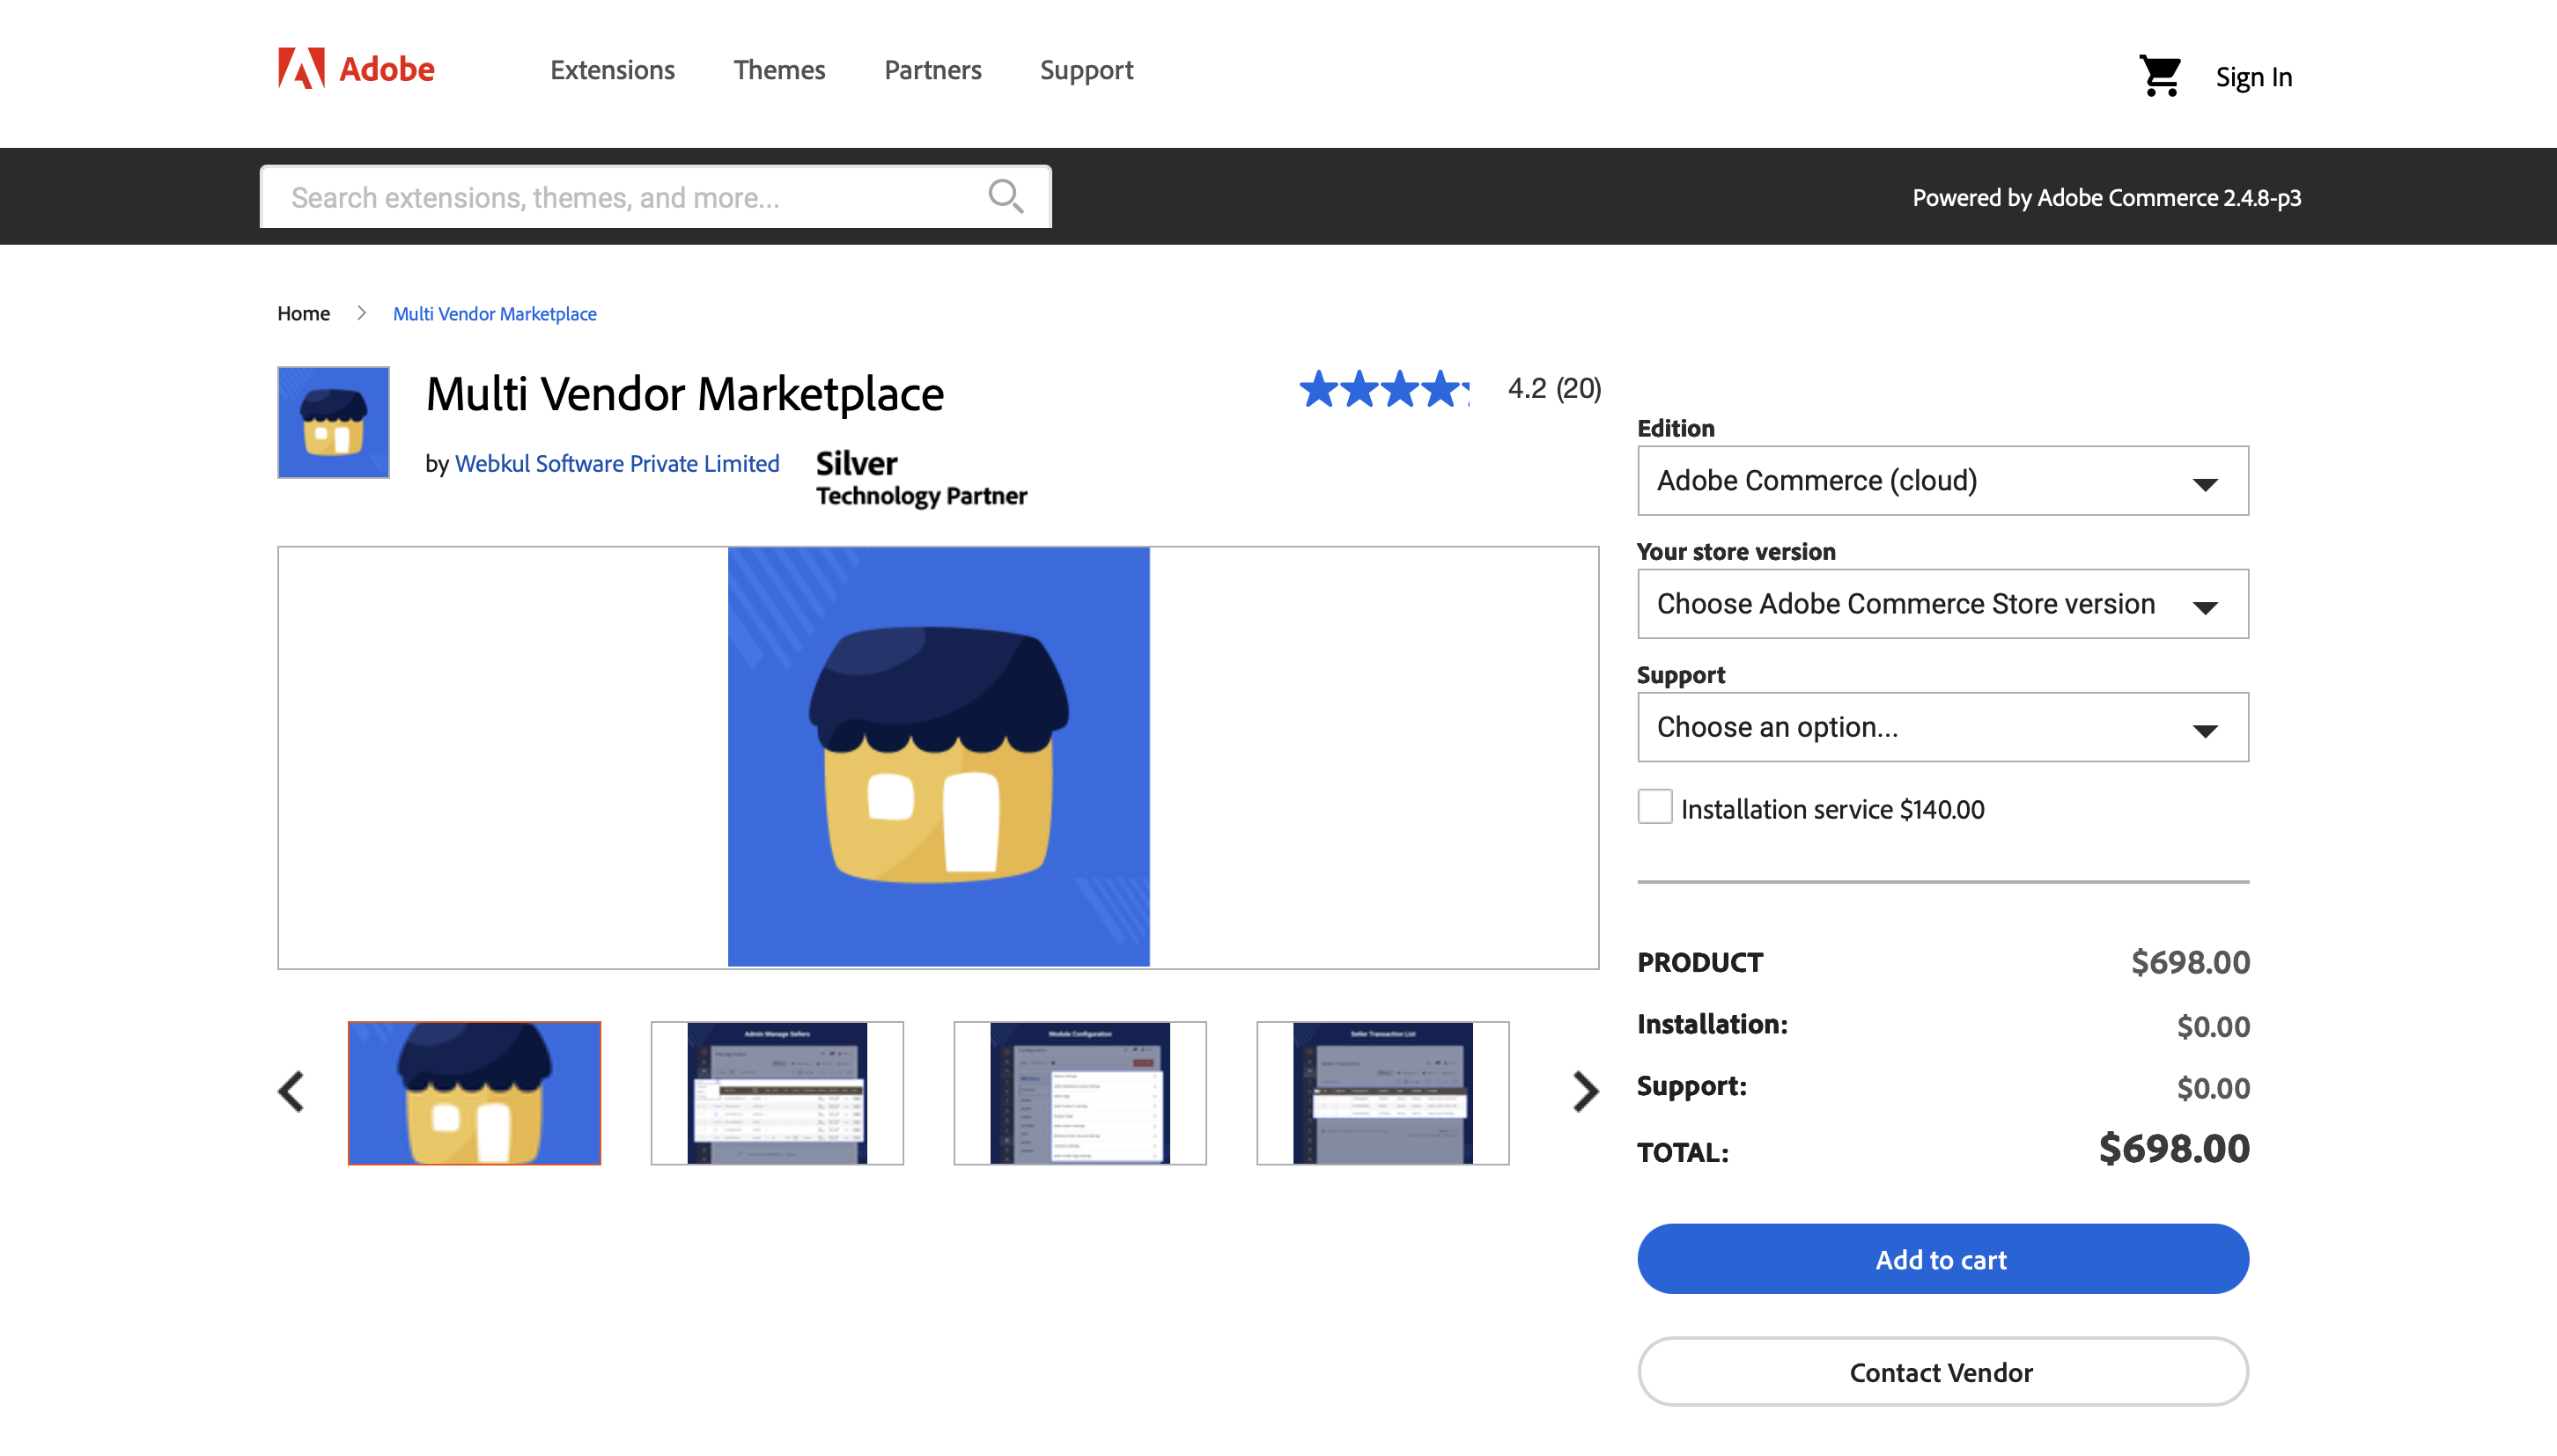Click the search magnifier icon
This screenshot has width=2557, height=1456.
1005,196
